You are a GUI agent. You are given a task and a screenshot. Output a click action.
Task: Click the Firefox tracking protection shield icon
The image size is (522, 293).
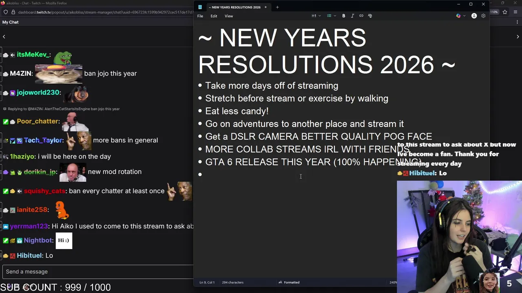(6, 12)
